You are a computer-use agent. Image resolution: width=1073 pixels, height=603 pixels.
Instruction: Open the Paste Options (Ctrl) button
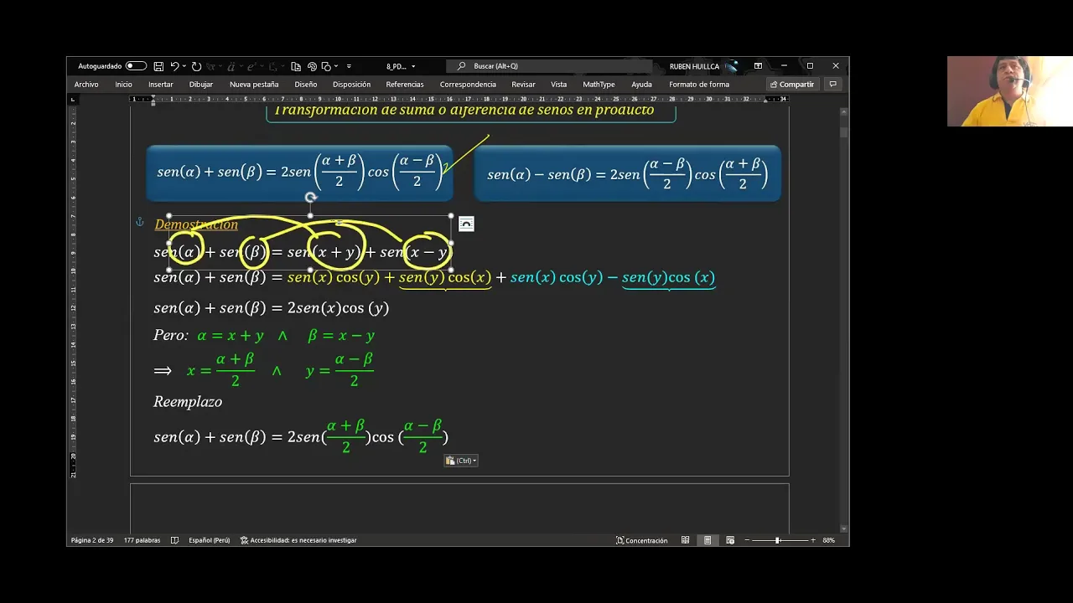(x=461, y=461)
